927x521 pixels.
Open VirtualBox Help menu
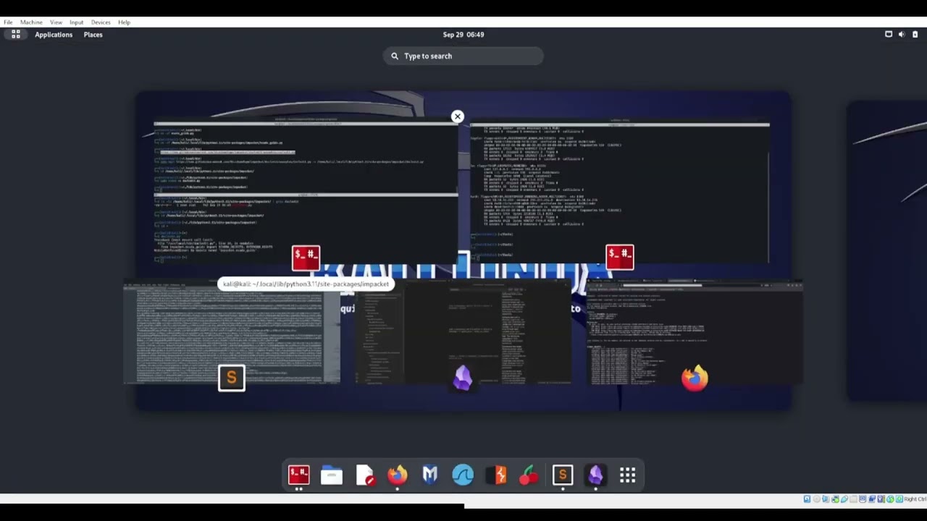pyautogui.click(x=125, y=22)
